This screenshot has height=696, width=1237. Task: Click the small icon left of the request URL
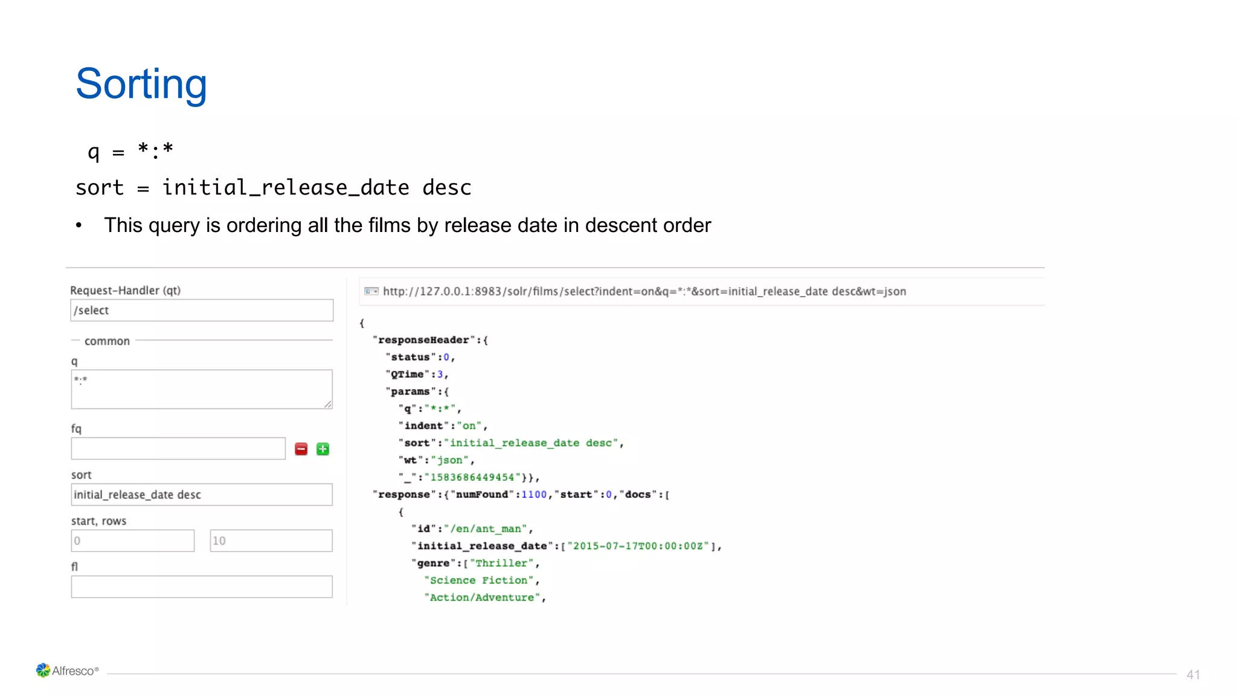tap(371, 291)
